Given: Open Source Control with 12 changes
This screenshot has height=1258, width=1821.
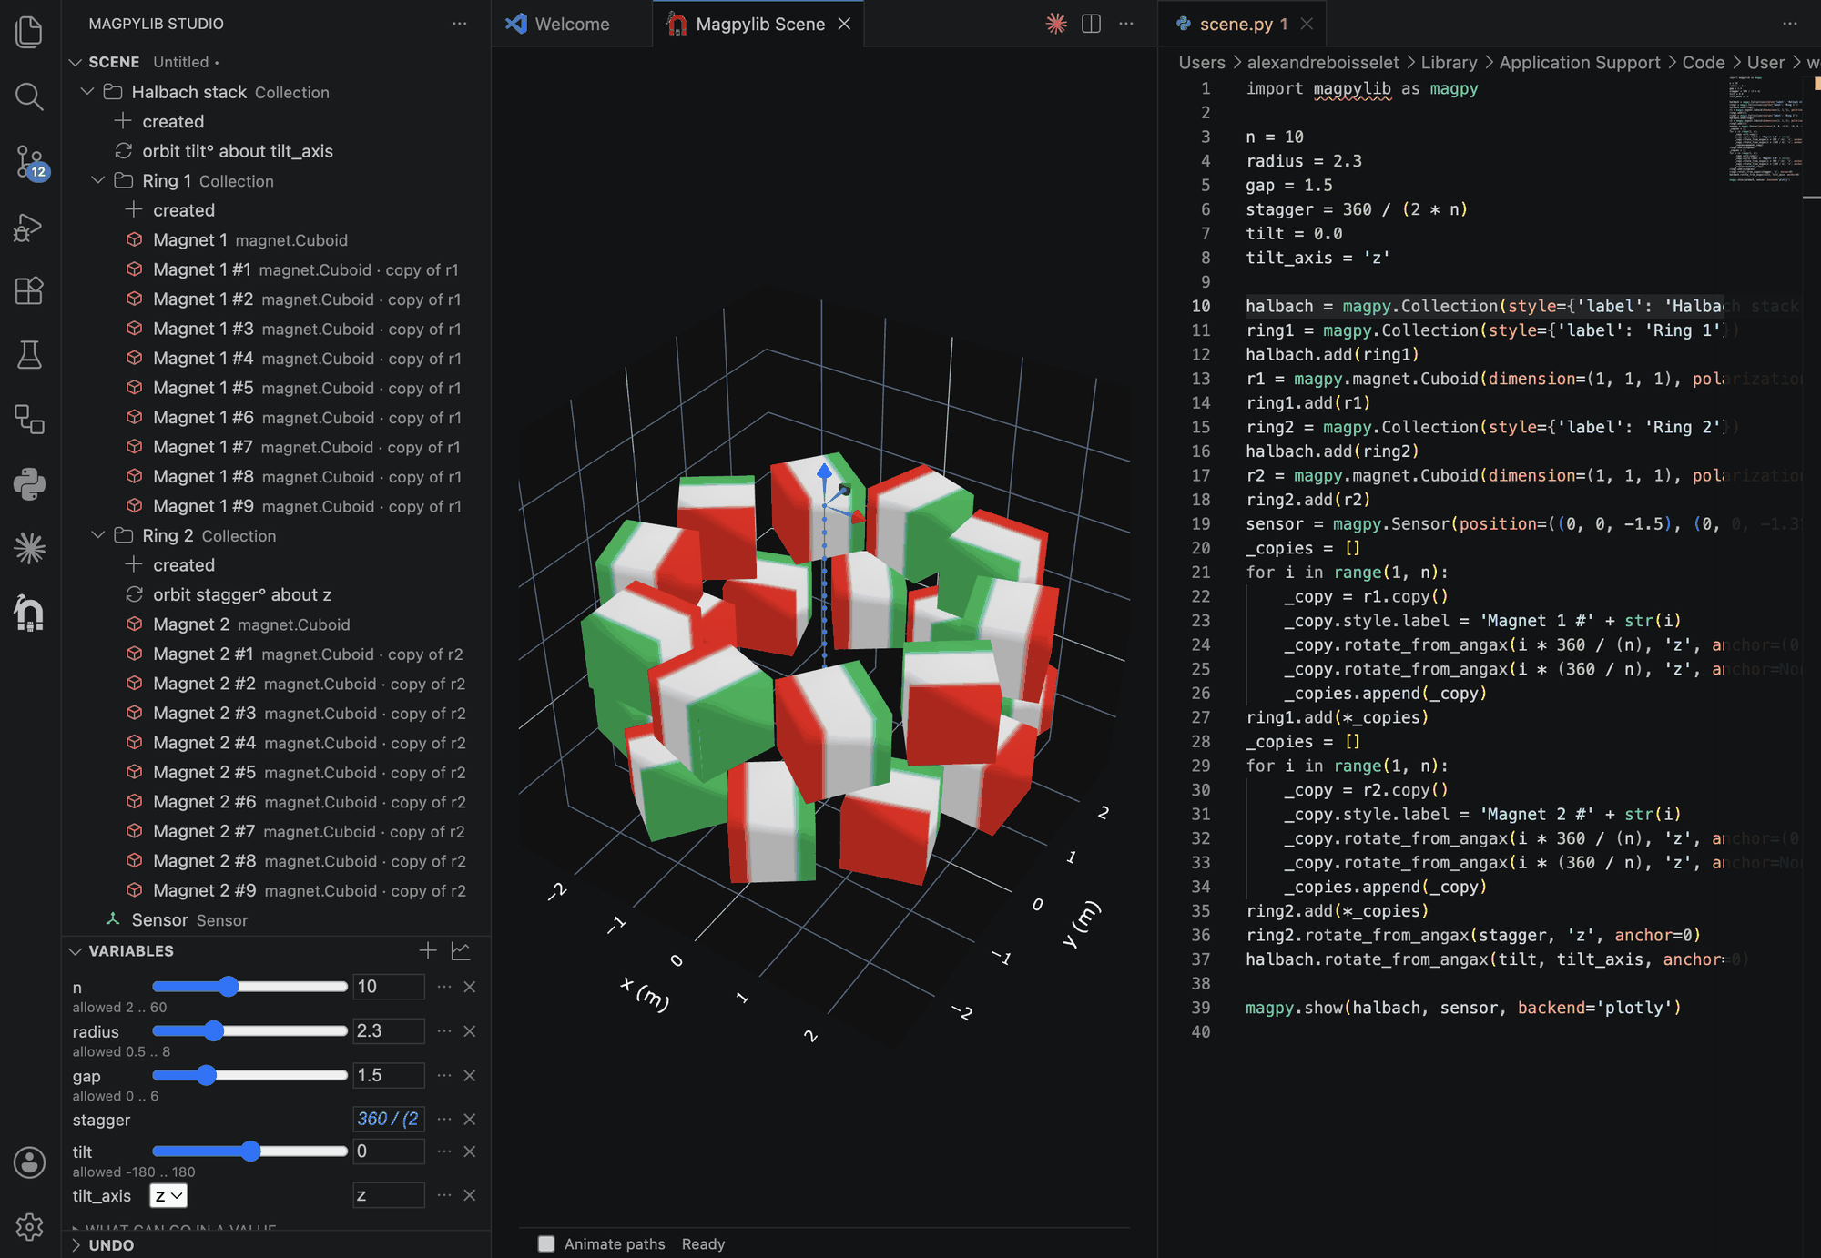Looking at the screenshot, I should tap(29, 162).
